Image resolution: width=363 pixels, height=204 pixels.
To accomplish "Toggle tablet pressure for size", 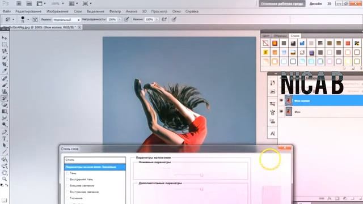I will point(174,20).
